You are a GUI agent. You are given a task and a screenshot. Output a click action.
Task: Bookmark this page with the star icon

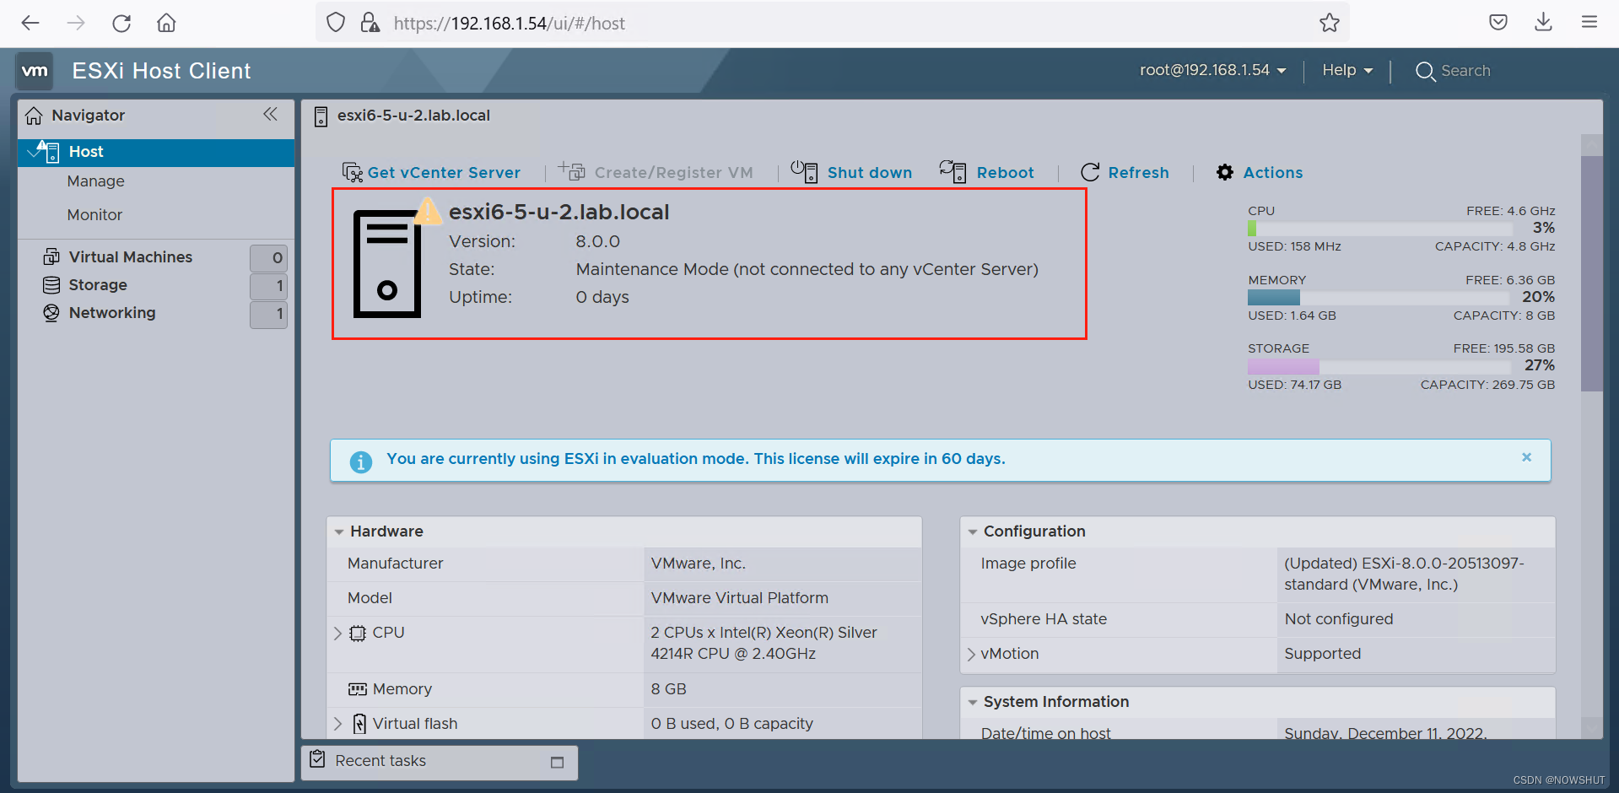tap(1330, 23)
